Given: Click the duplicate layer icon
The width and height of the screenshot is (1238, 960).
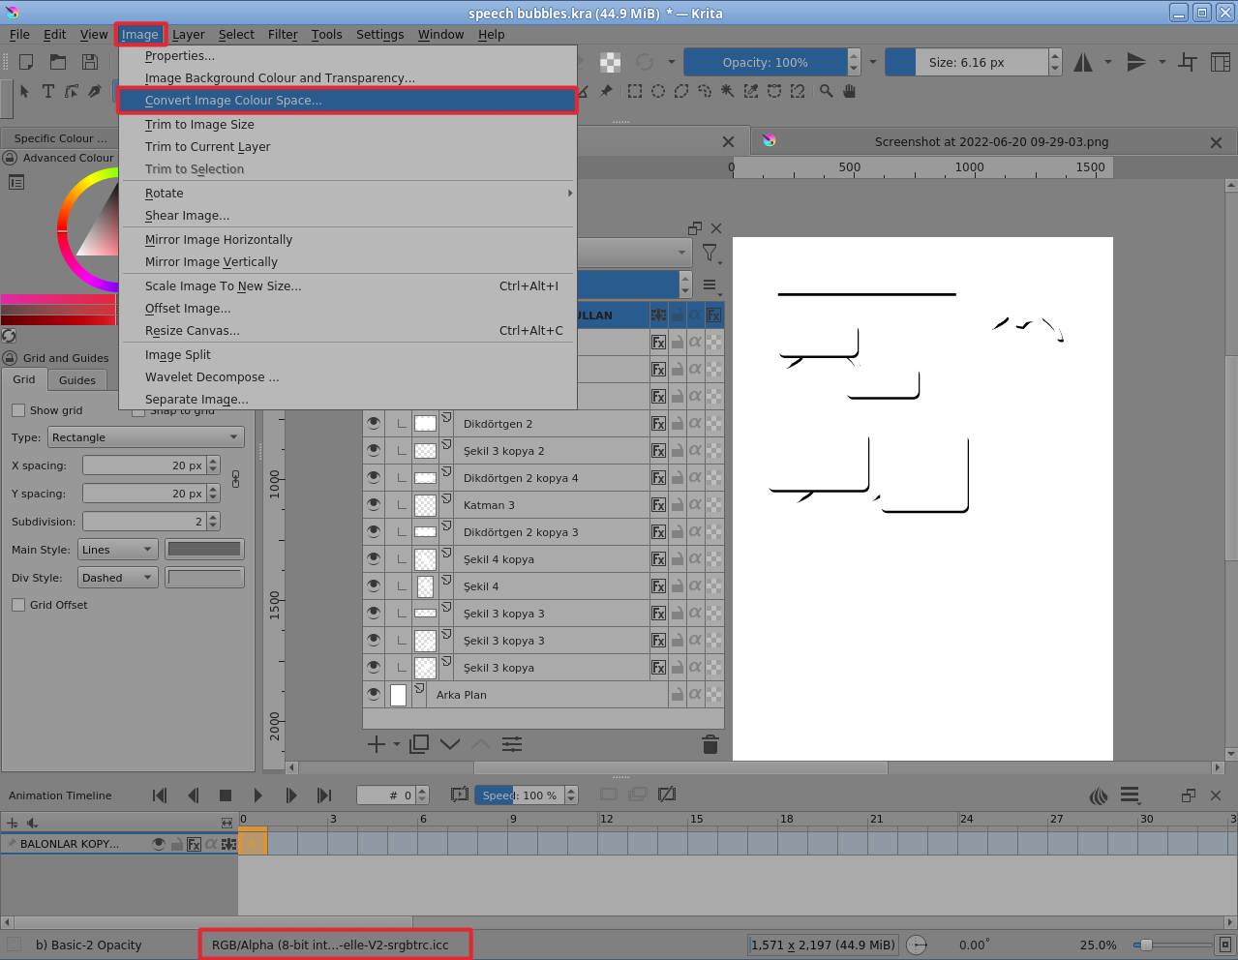Looking at the screenshot, I should 419,744.
